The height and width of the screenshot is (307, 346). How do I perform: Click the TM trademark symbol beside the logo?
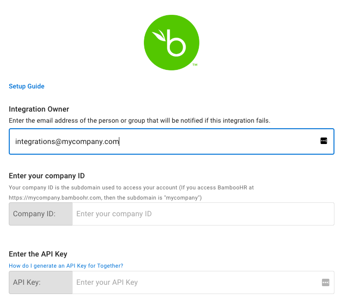[x=195, y=65]
